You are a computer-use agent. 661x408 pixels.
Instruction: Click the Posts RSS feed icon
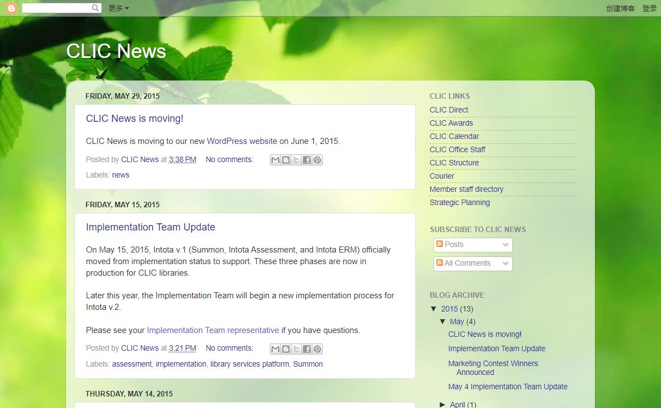440,244
